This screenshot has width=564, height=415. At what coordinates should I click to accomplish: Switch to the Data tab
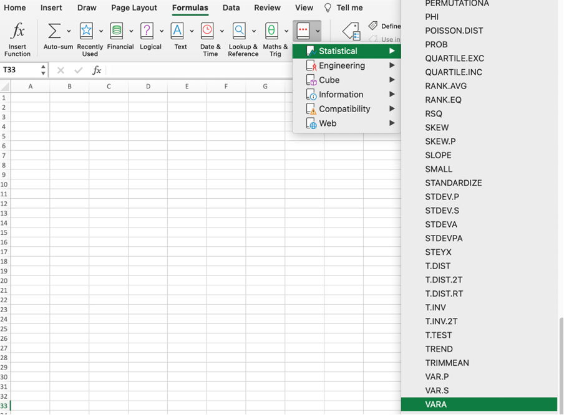(231, 8)
